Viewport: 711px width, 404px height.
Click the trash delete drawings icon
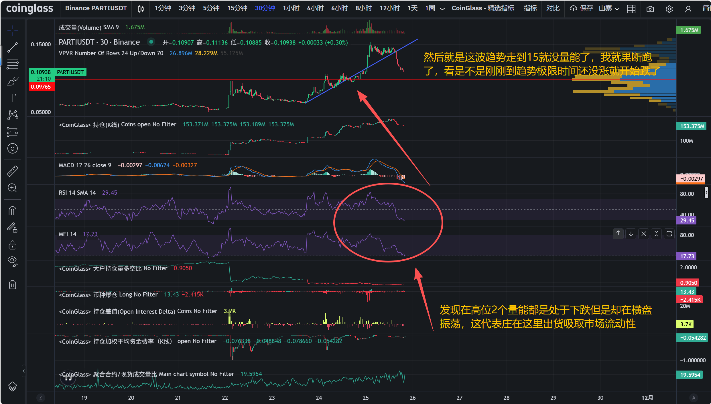[x=13, y=285]
